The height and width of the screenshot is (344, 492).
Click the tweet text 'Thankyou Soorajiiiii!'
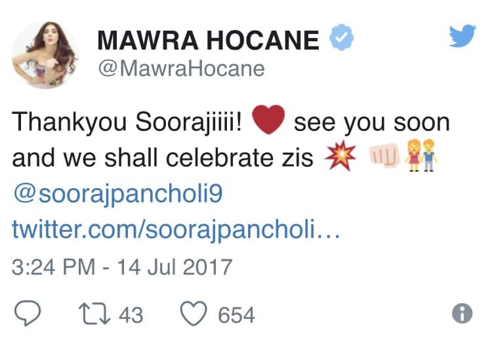pyautogui.click(x=127, y=123)
